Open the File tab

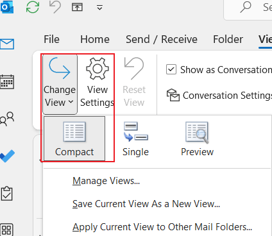coord(51,39)
